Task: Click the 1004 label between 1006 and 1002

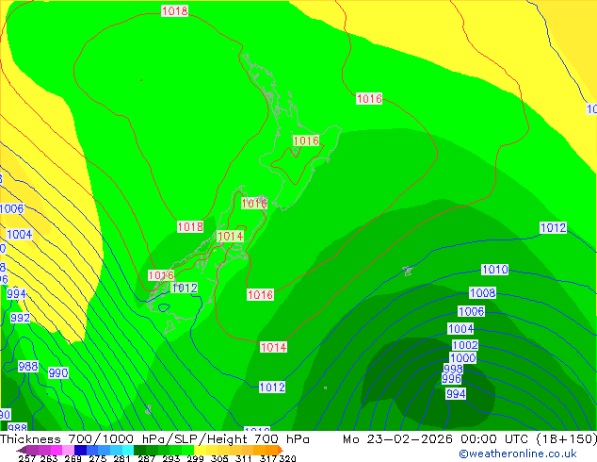Action: coord(460,328)
